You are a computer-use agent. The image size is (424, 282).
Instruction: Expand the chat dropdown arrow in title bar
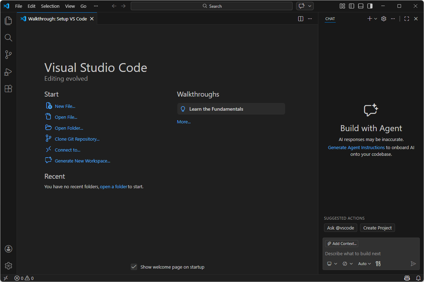click(x=310, y=6)
